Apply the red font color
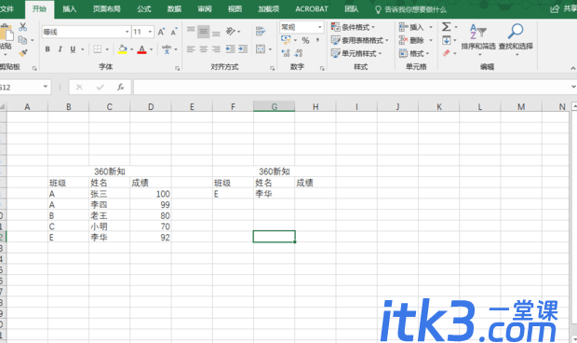The height and width of the screenshot is (343, 577). 142,49
